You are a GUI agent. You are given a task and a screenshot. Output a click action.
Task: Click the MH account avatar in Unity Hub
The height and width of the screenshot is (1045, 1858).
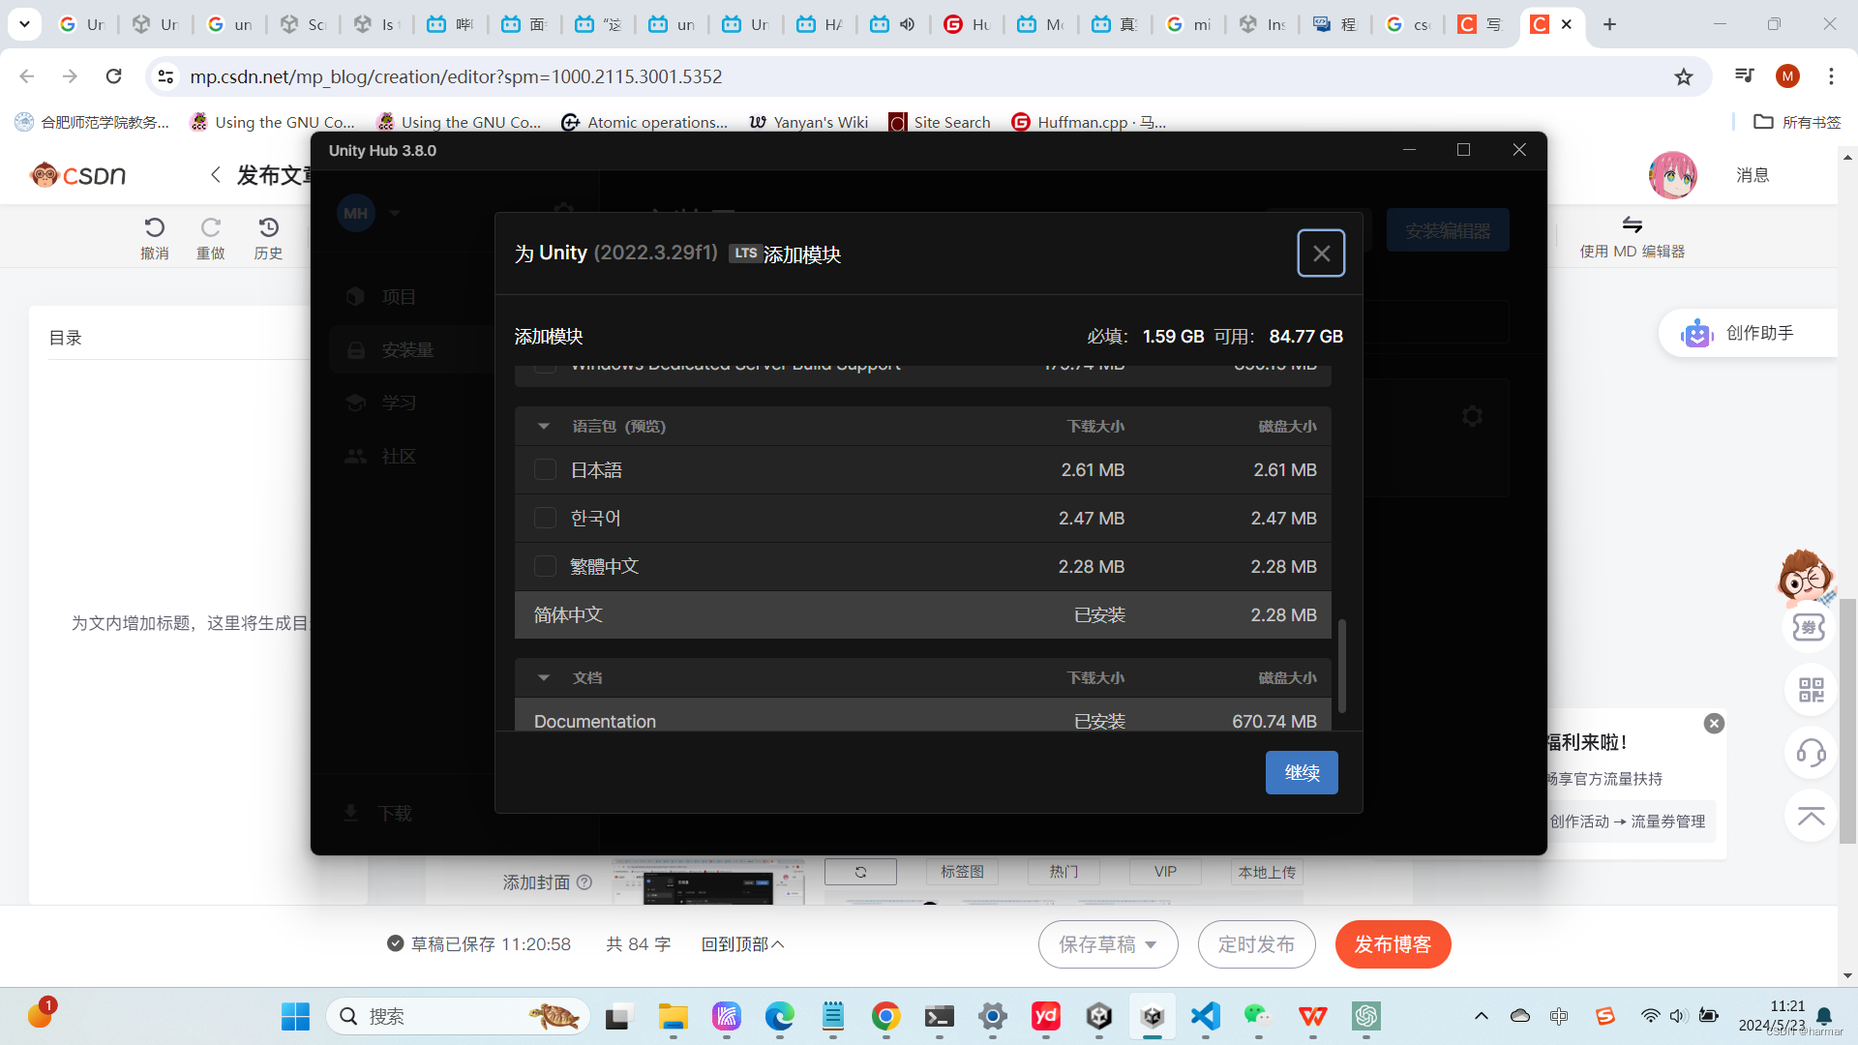click(355, 213)
